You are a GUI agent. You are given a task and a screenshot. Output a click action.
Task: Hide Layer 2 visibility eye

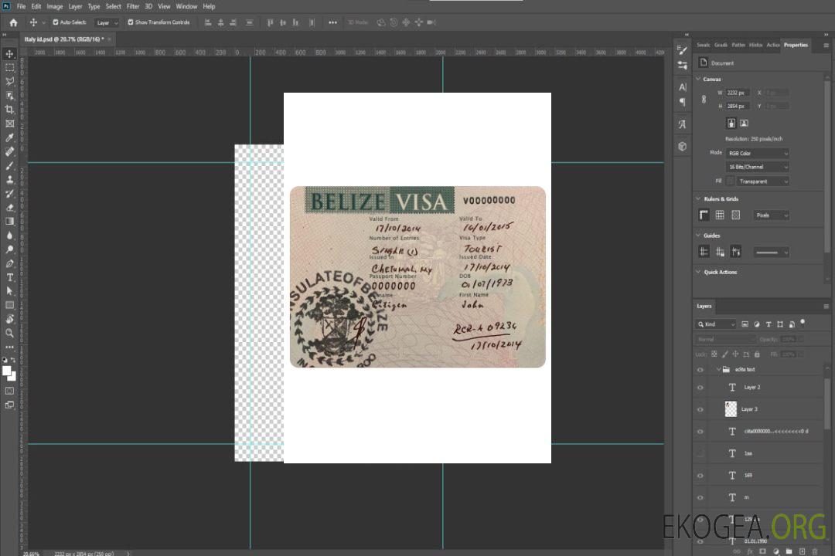[700, 388]
